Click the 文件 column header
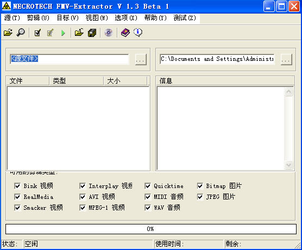Image resolution: width=302 pixels, height=250 pixels. [28, 81]
